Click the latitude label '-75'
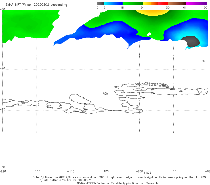210x185 pixels. tap(3, 109)
